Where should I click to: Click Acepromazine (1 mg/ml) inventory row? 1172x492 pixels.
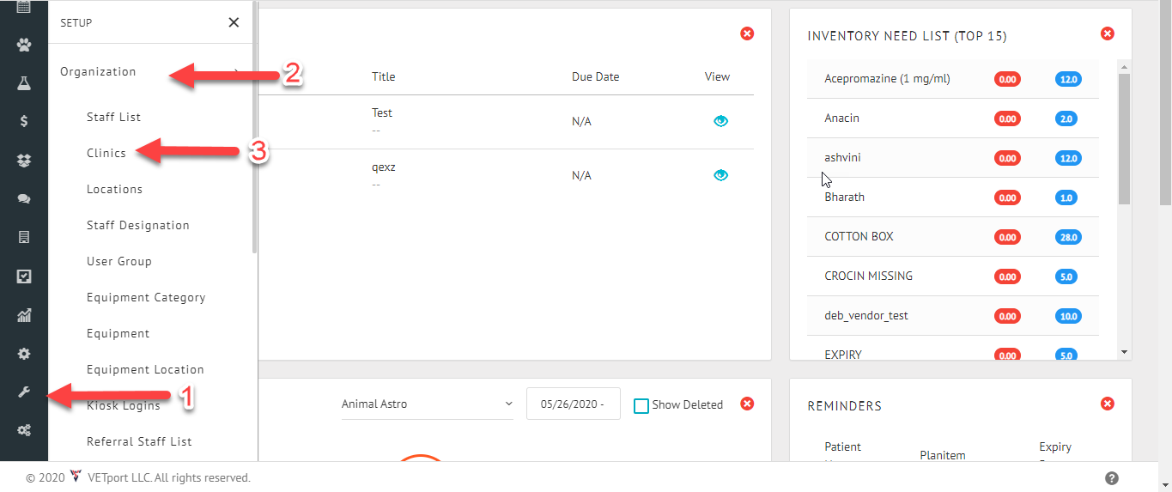[x=953, y=79]
